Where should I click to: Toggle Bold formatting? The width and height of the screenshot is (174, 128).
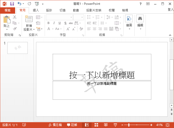click(x=48, y=23)
